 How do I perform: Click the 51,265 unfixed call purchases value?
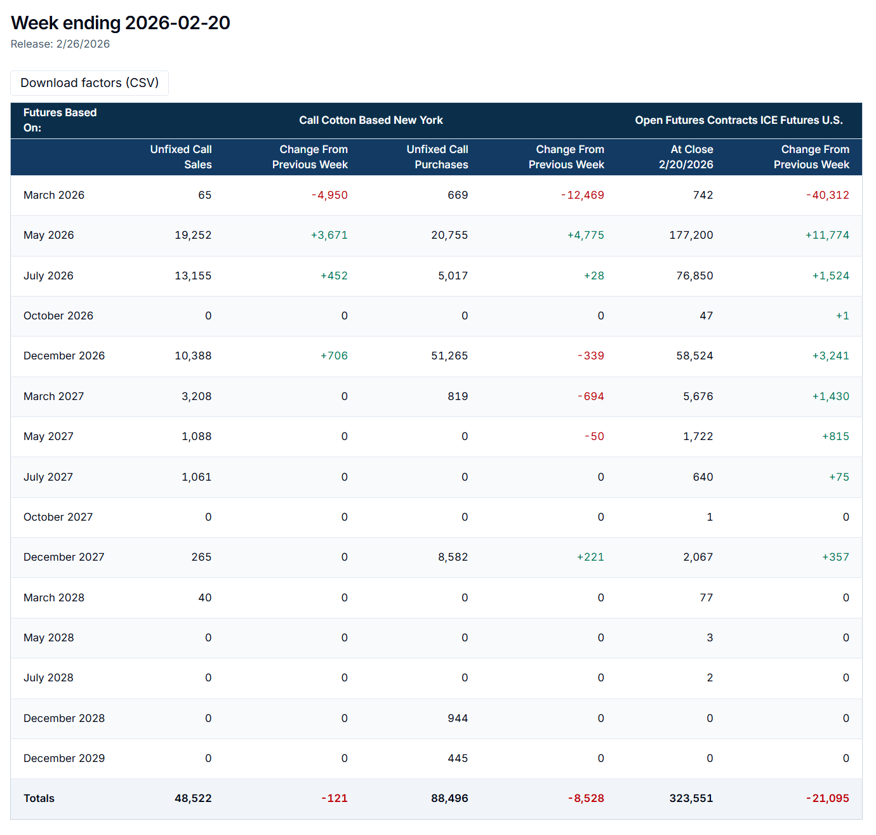pos(449,356)
